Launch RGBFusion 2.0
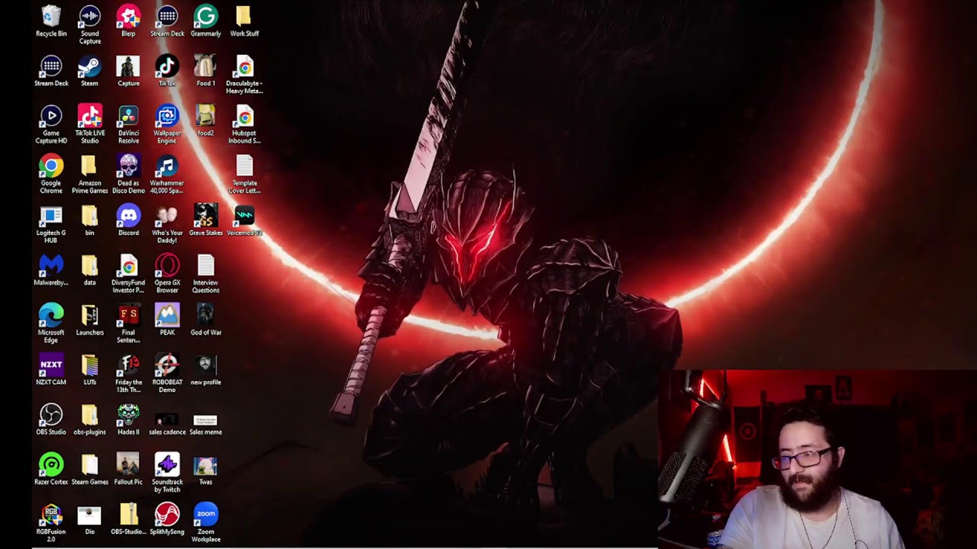Screen dimensions: 977x549 51,522
